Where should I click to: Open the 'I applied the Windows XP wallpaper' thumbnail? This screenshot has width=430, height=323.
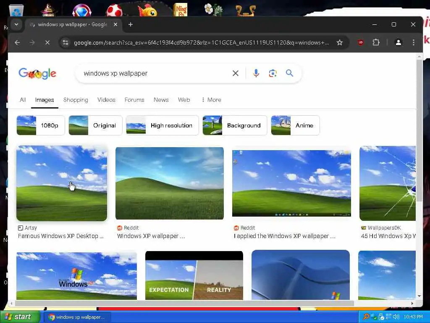click(x=291, y=183)
